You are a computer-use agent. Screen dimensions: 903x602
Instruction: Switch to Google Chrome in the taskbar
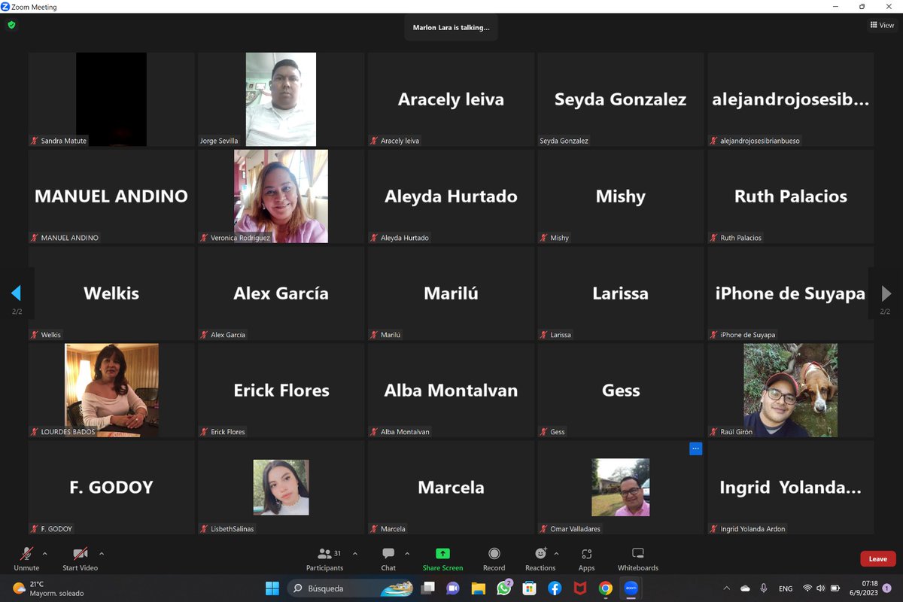[x=606, y=588]
